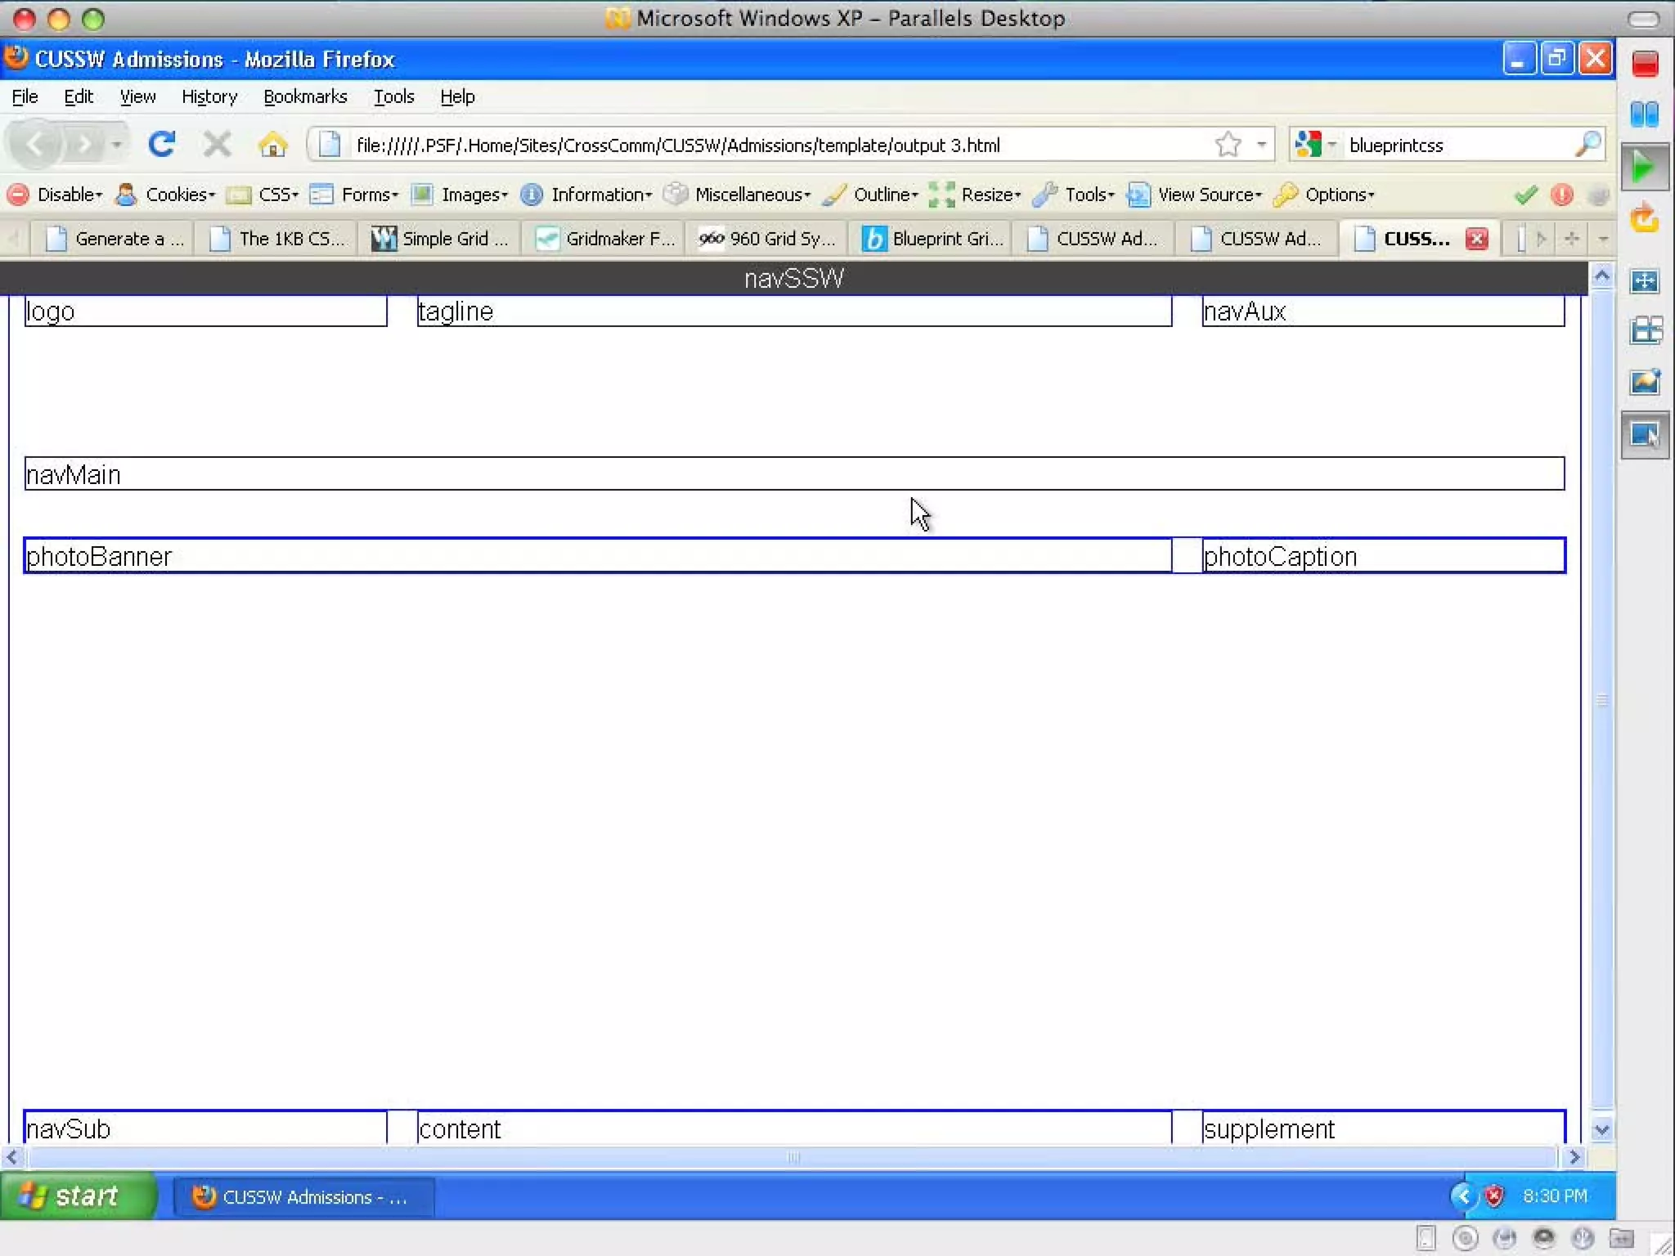Click CUSSW Admissions taskbar button

[x=302, y=1197]
